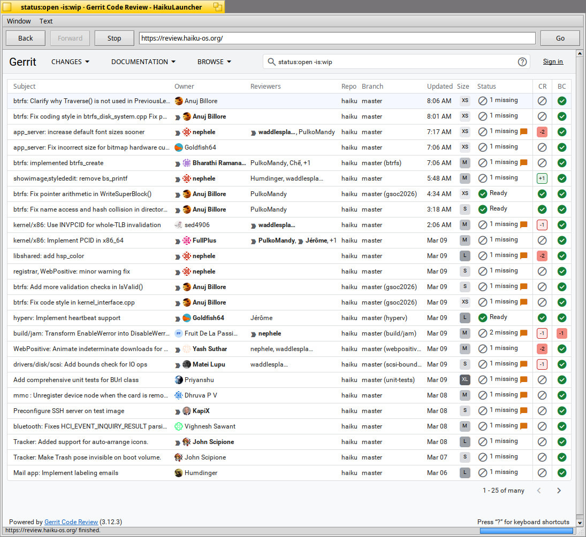This screenshot has height=537, width=586.
Task: Click the green Ready checkmark on the hyperv row
Action: [x=482, y=318]
